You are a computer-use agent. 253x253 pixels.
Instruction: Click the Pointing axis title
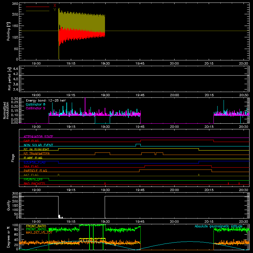9,31
